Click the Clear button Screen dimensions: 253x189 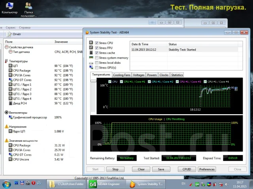[141, 169]
